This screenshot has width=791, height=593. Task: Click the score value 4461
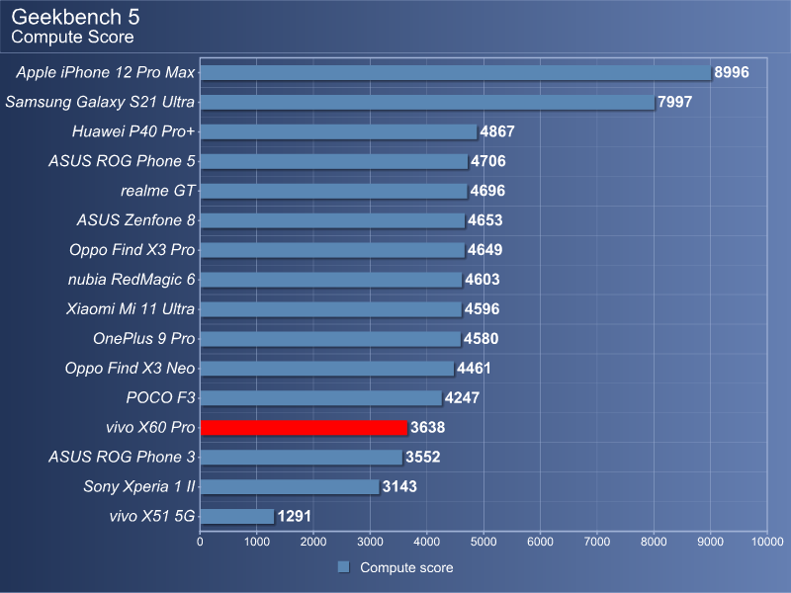coord(474,368)
